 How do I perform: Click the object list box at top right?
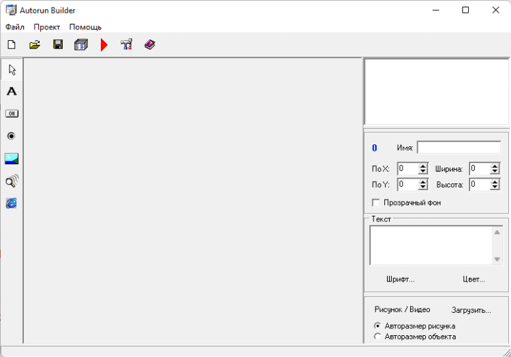(436, 91)
